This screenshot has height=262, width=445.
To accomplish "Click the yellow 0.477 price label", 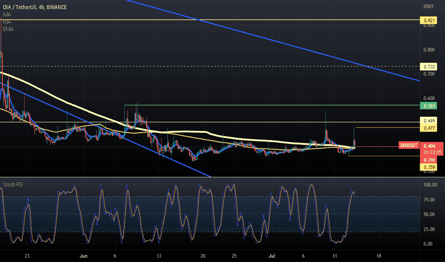I will (429, 128).
